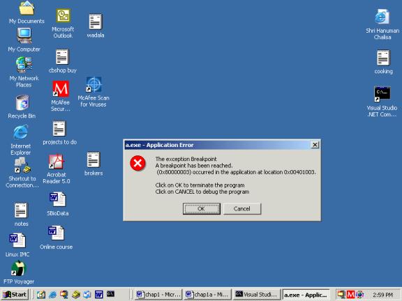The image size is (402, 301).
Task: Select the SBioData Word document icon
Action: pos(57,204)
